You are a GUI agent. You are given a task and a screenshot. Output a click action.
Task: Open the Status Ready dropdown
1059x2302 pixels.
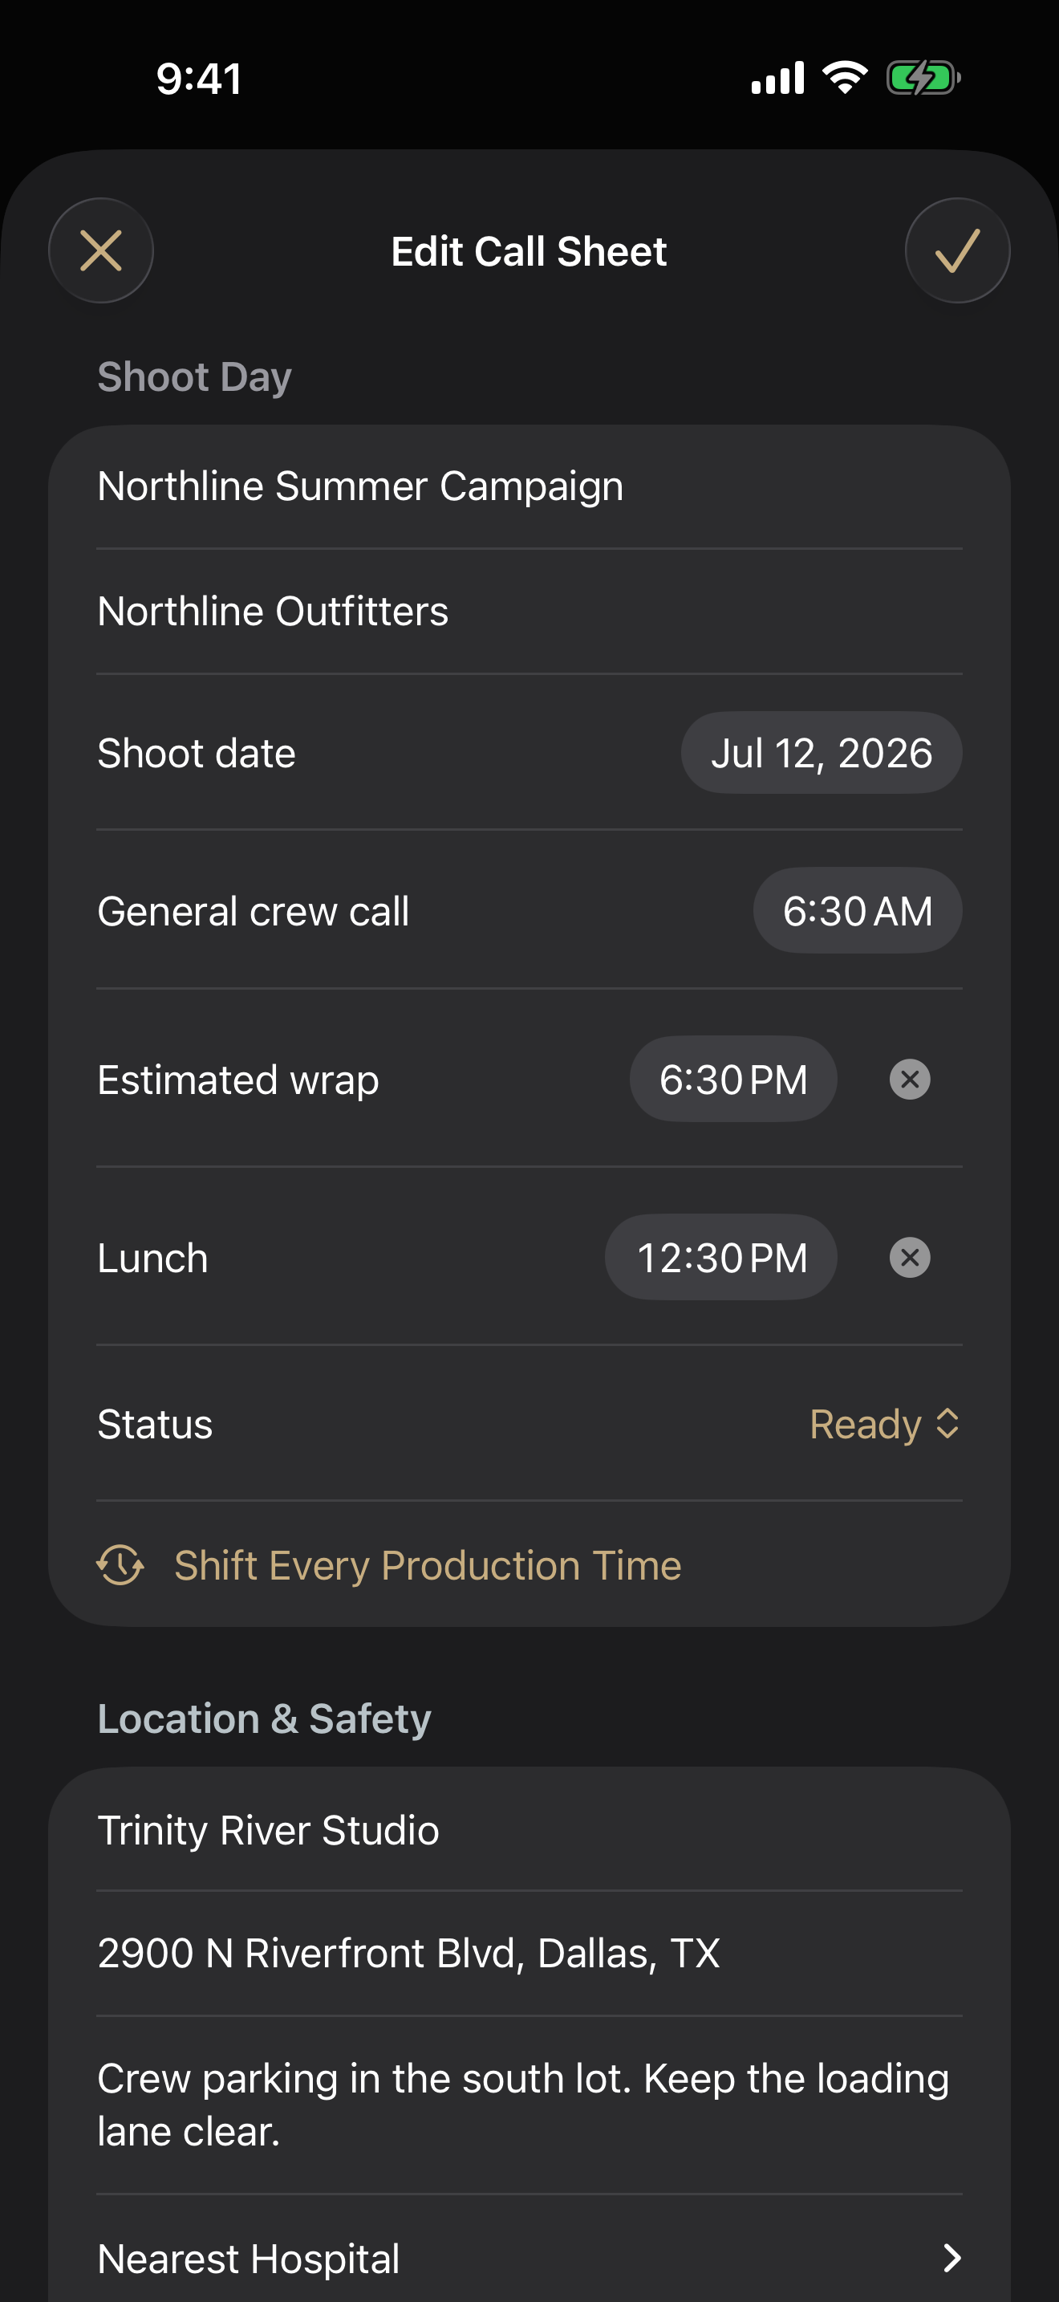[x=884, y=1424]
